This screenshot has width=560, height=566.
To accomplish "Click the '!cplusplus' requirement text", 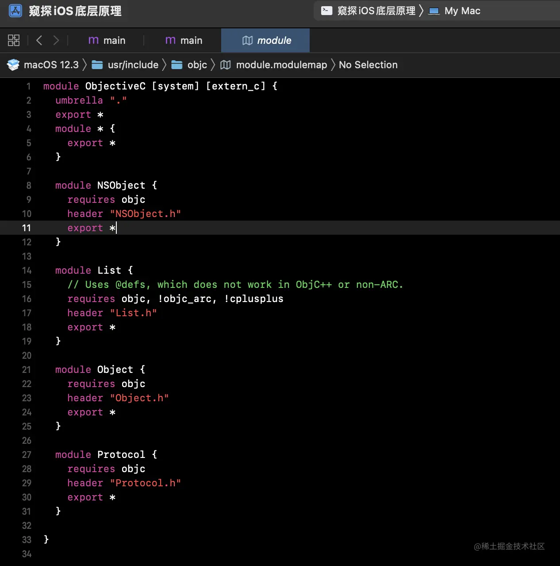I will (x=253, y=299).
